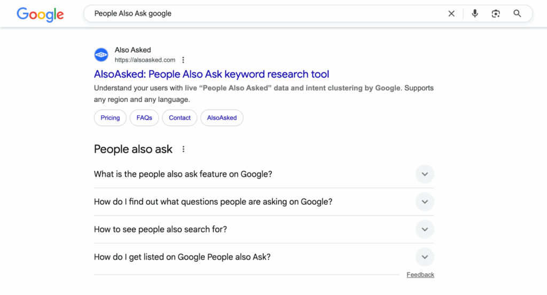Expand "How do I find out what questions" chevron

click(x=424, y=202)
